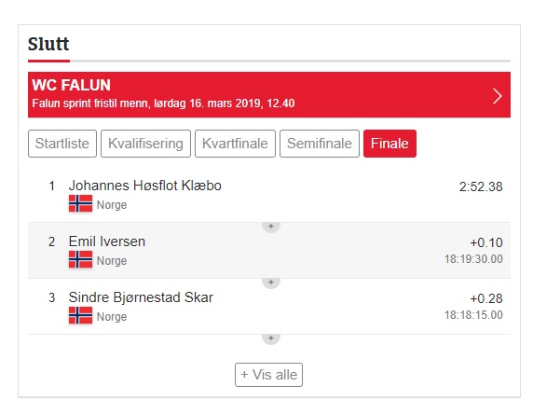Expand details below Emil Iversen

pyautogui.click(x=271, y=282)
